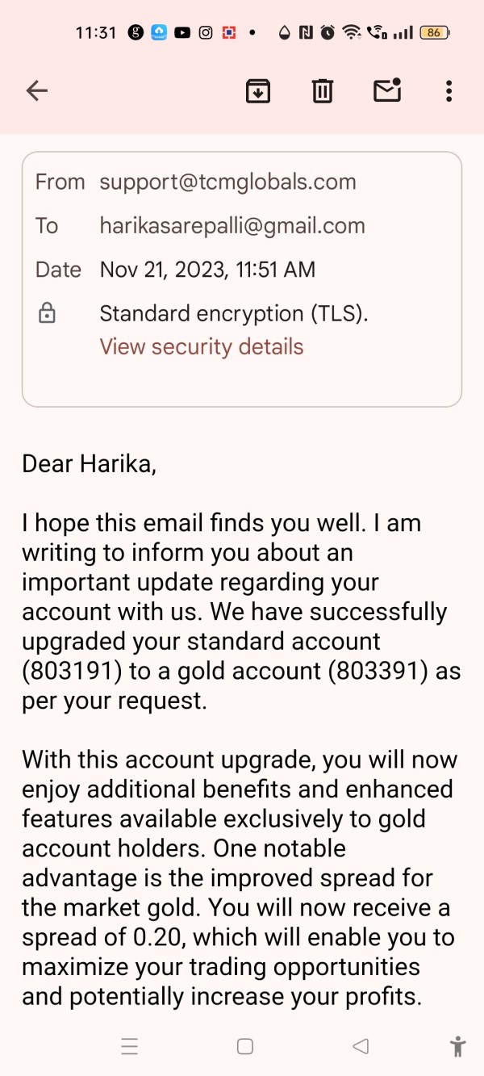Archive this email
The width and height of the screenshot is (484, 1076).
(x=258, y=91)
